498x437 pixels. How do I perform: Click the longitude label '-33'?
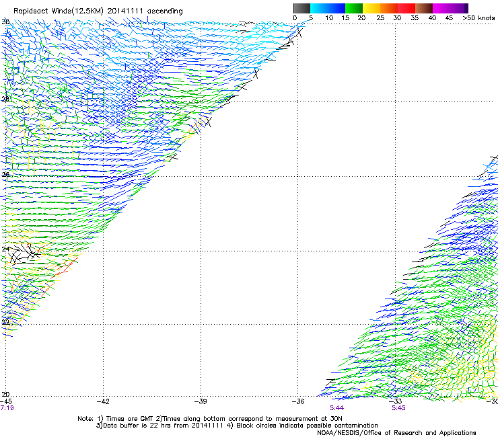pyautogui.click(x=396, y=401)
